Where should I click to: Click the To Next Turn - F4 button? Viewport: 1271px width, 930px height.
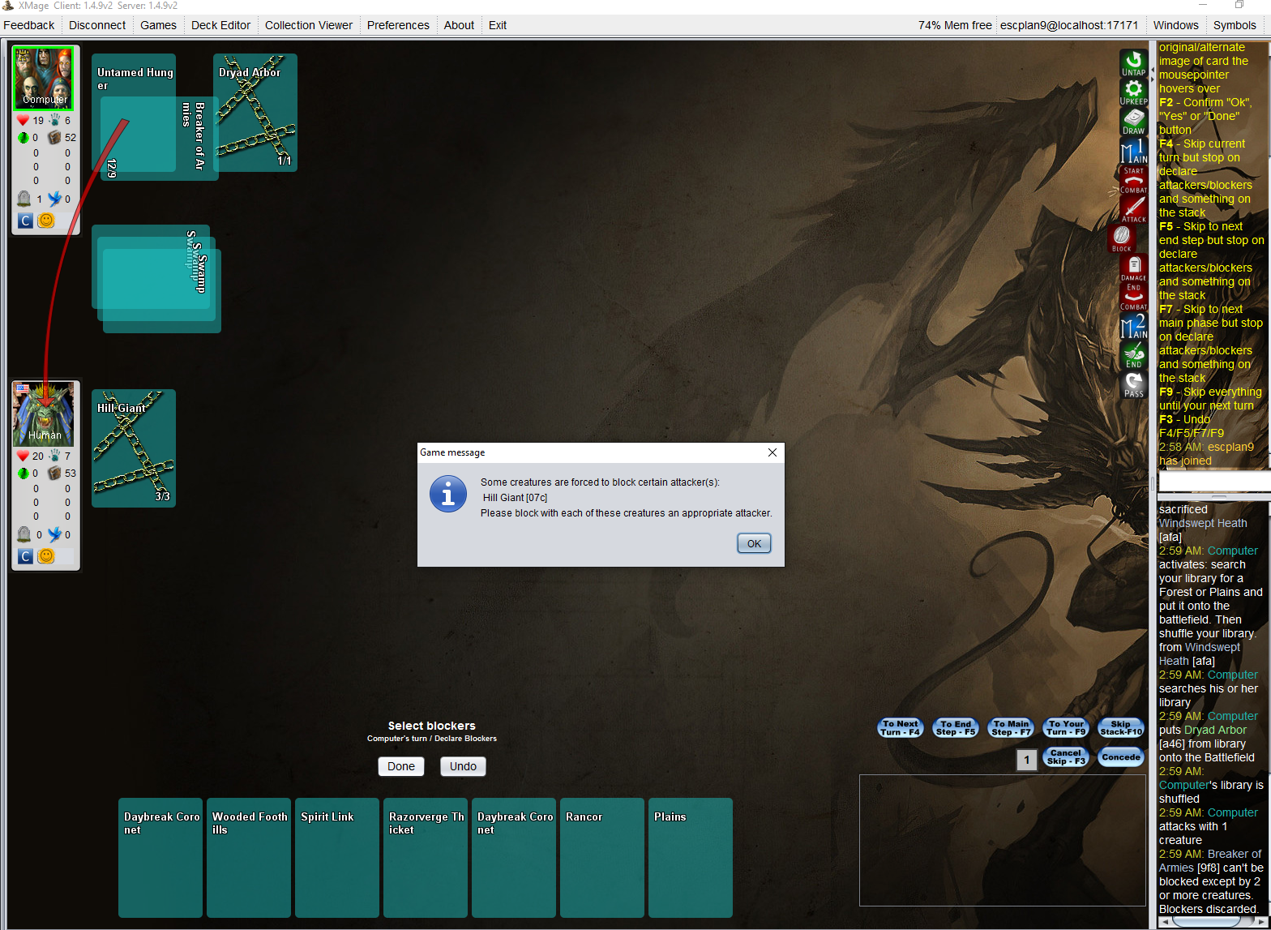pyautogui.click(x=901, y=728)
